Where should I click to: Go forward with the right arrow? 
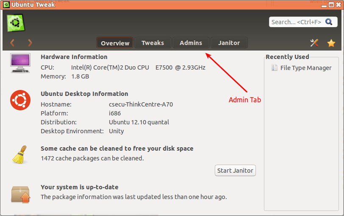click(x=30, y=42)
